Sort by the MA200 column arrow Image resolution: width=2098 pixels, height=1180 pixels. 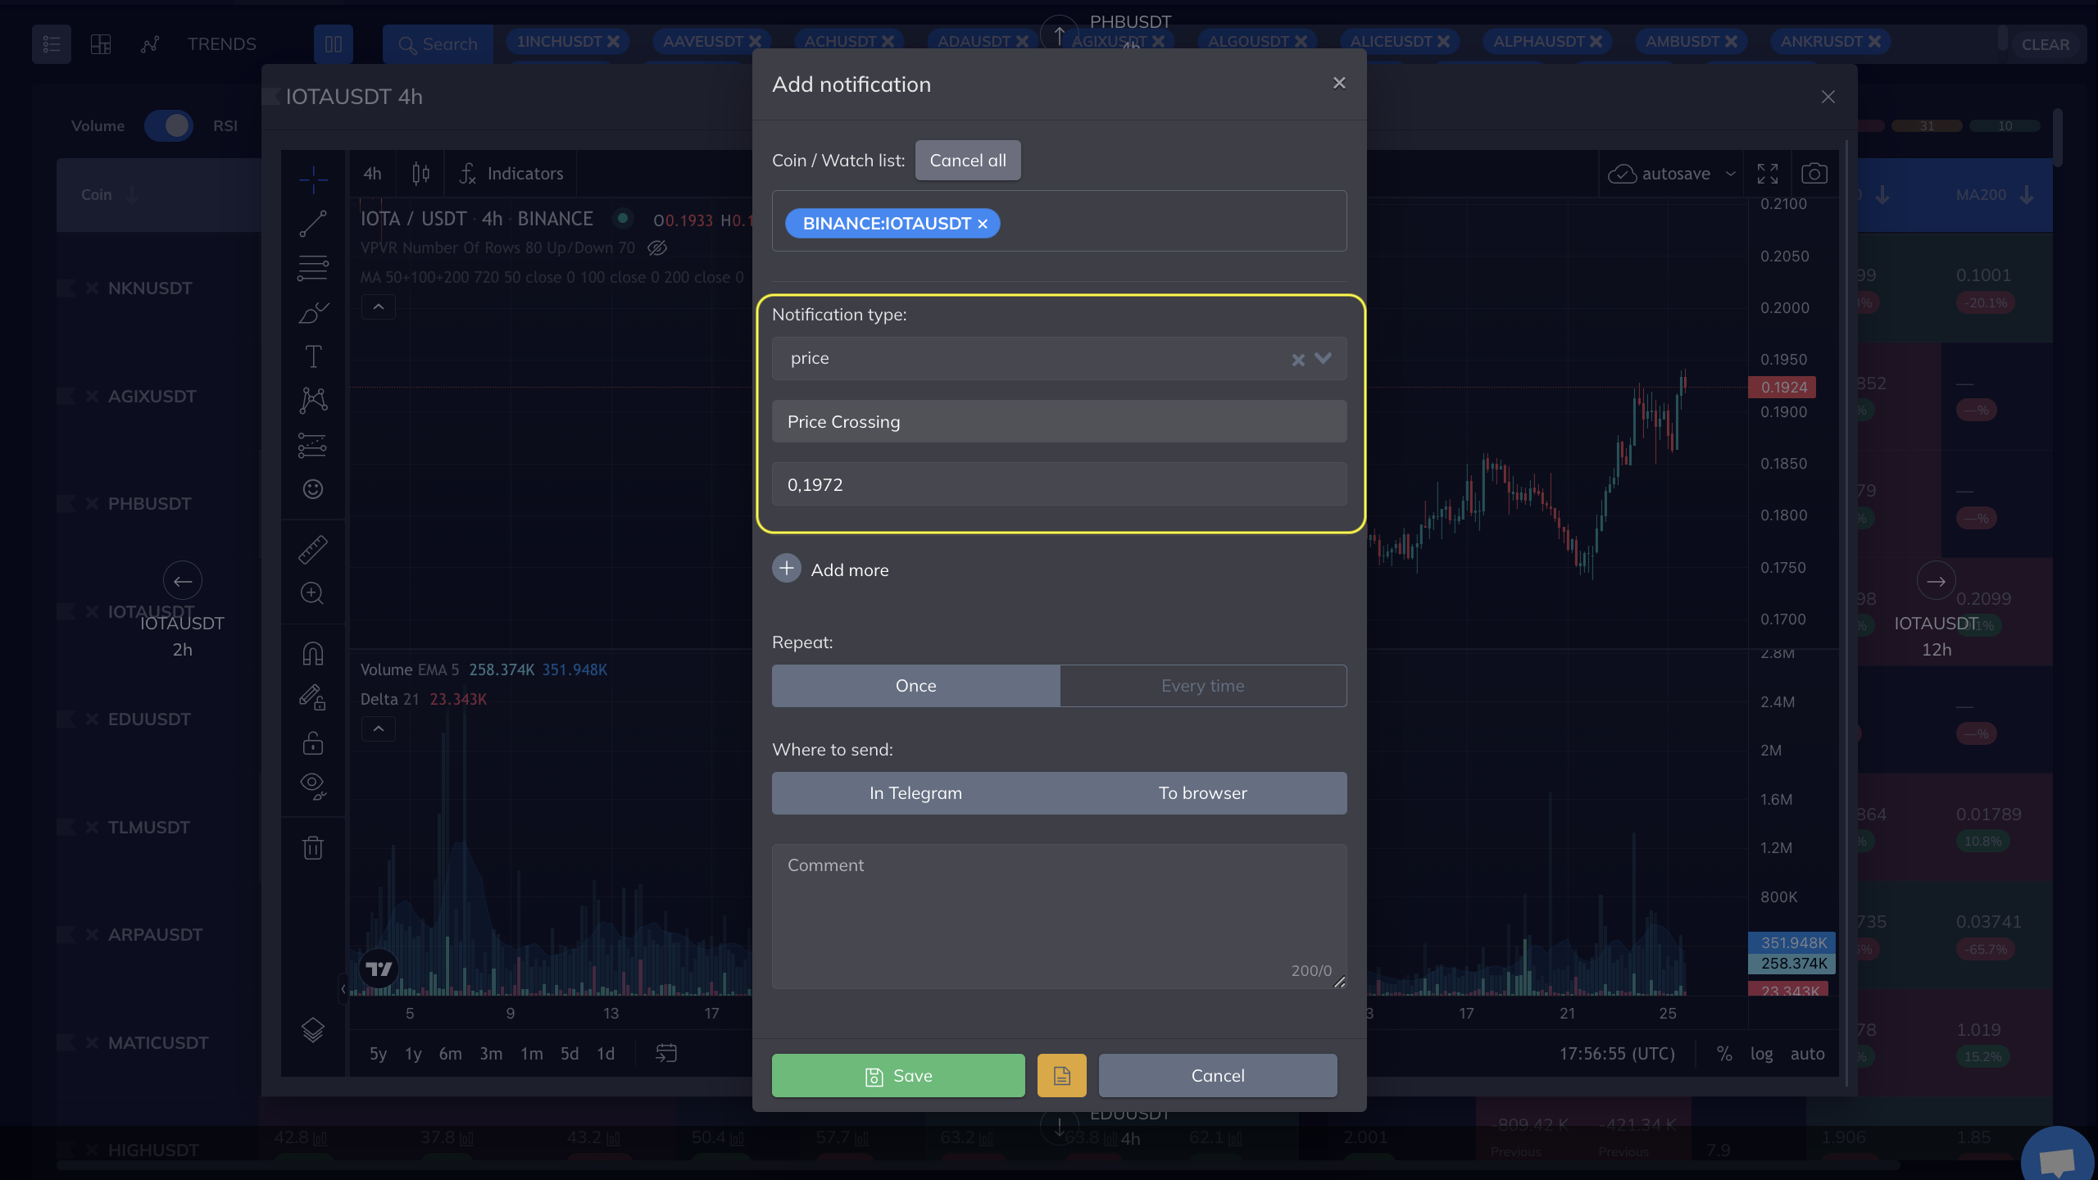[2027, 194]
